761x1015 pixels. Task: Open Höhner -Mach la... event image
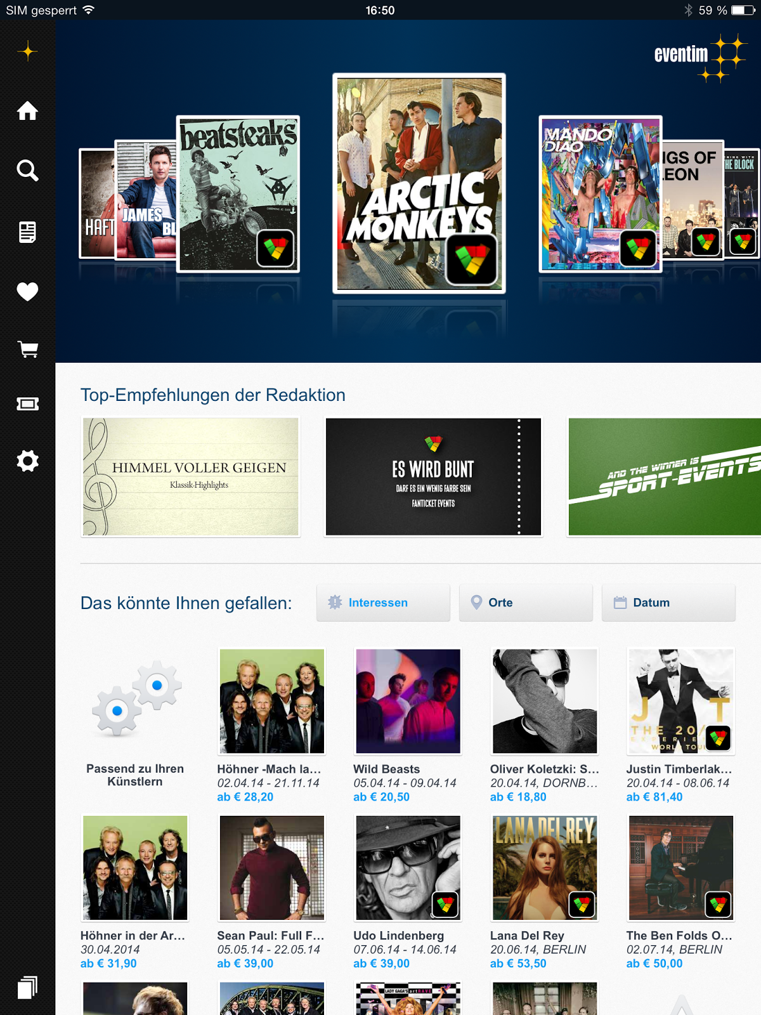(x=271, y=701)
